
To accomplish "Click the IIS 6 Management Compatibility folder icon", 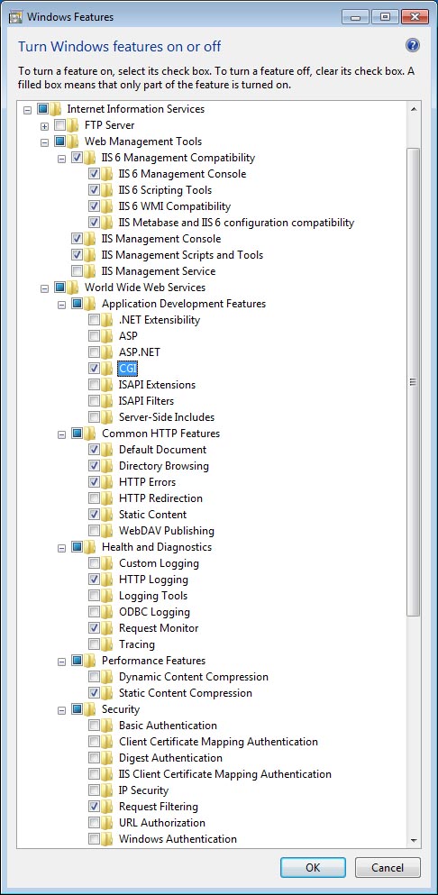I will (x=90, y=157).
